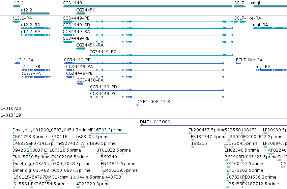Select the c12.1-PA protein label

(24, 60)
